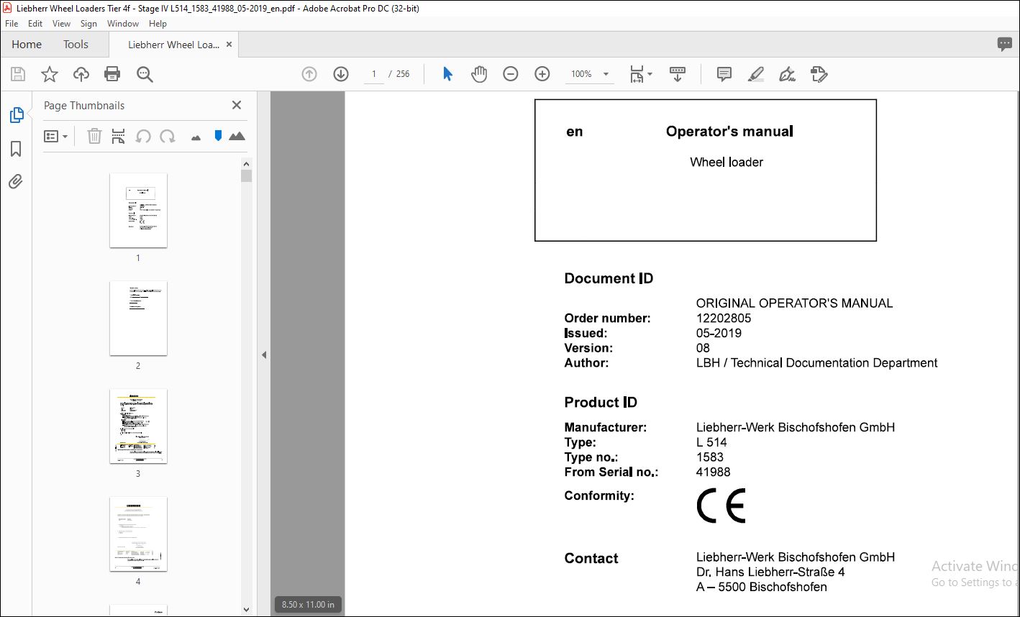Zoom in with the plus icon
This screenshot has width=1020, height=617.
(542, 74)
